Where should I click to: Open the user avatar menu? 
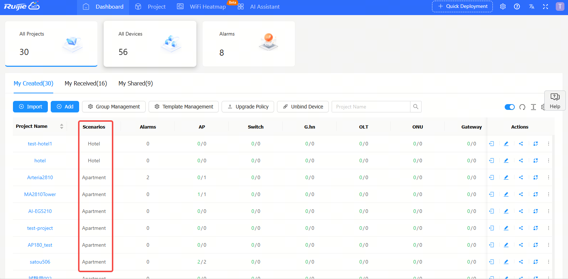point(560,6)
